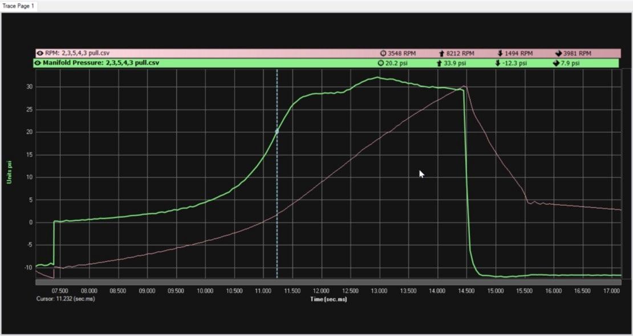Click the 13.000 mark on time axis
The width and height of the screenshot is (633, 336).
[x=379, y=290]
